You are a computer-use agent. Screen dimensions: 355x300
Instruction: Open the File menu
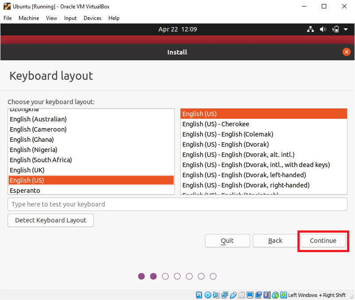tap(8, 18)
